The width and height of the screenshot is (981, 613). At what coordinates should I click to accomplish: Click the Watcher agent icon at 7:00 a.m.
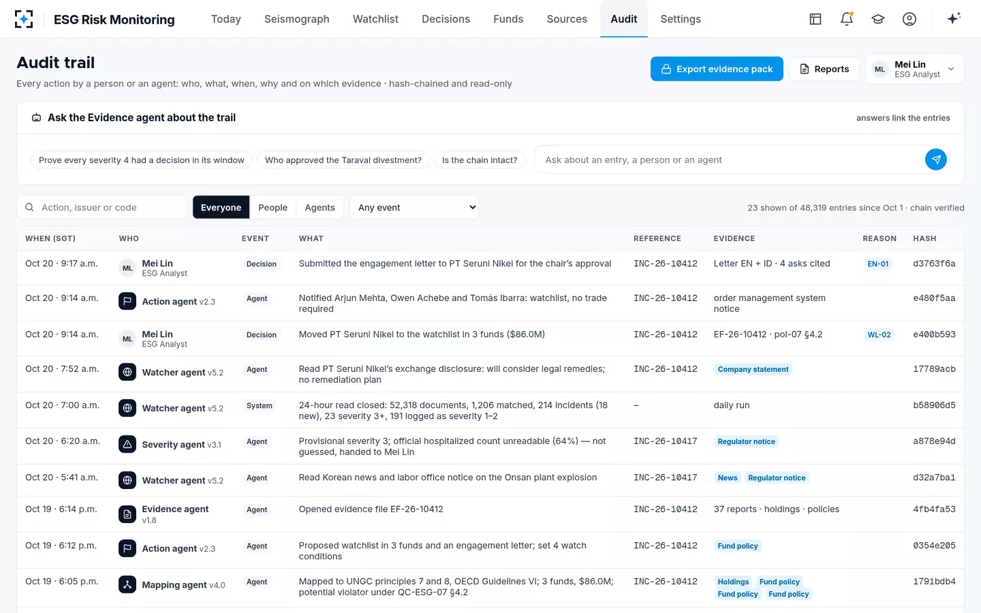coord(127,408)
